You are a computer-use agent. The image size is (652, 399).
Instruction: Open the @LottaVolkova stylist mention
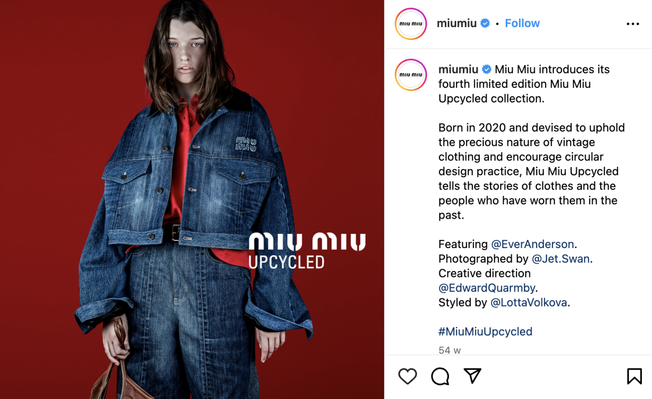528,302
